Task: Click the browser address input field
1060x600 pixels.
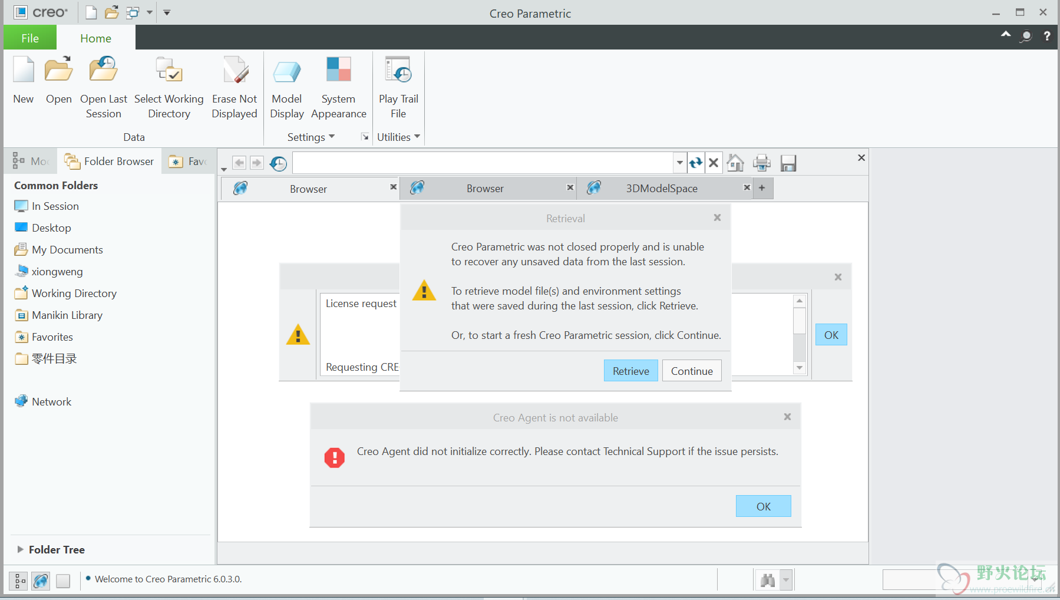Action: [483, 163]
